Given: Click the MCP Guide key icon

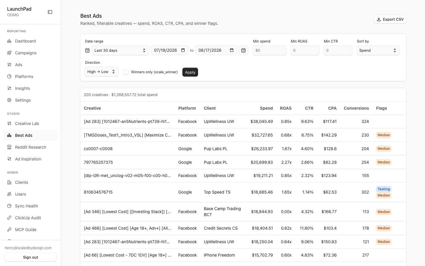Looking at the screenshot, I should [9, 230].
